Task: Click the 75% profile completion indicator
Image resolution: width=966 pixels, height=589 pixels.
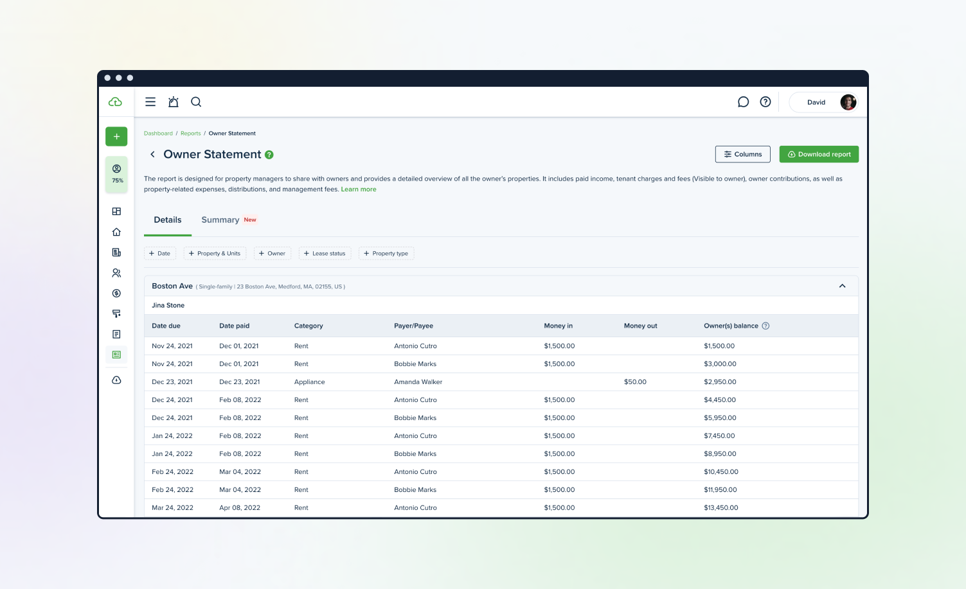Action: tap(117, 174)
